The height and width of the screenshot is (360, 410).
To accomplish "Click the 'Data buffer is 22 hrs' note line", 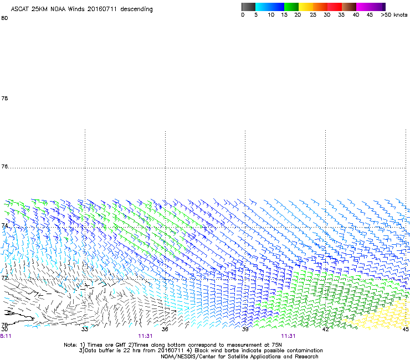I will (201, 351).
